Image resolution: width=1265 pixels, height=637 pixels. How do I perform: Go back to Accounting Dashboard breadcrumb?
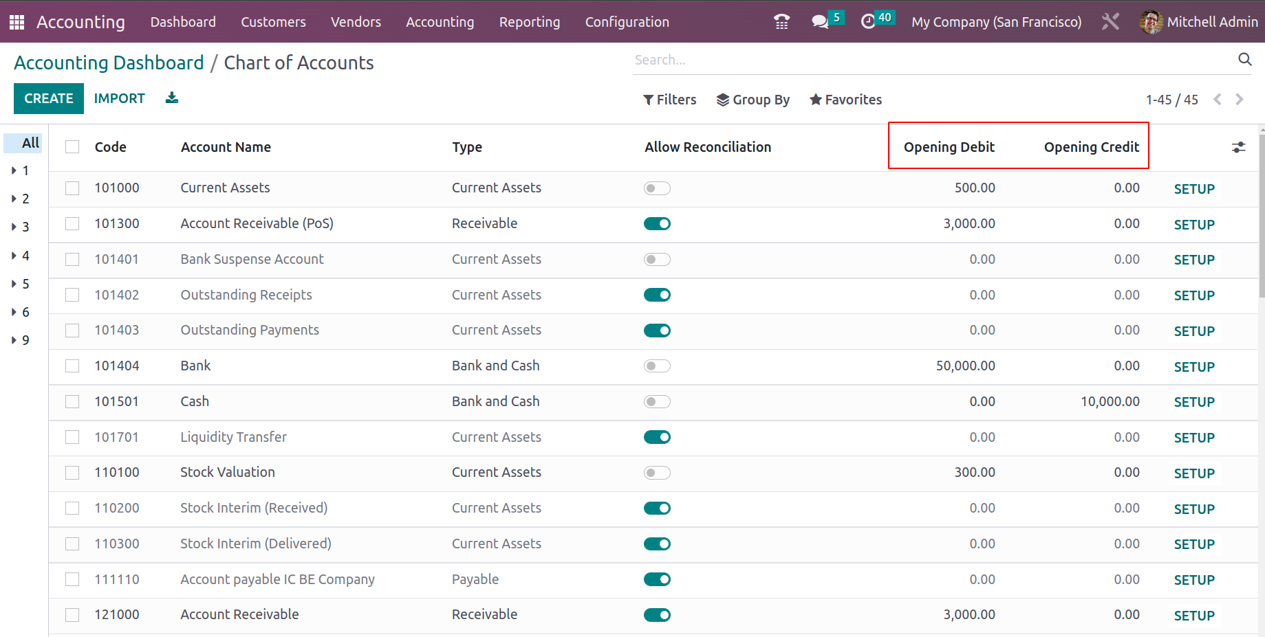coord(109,63)
